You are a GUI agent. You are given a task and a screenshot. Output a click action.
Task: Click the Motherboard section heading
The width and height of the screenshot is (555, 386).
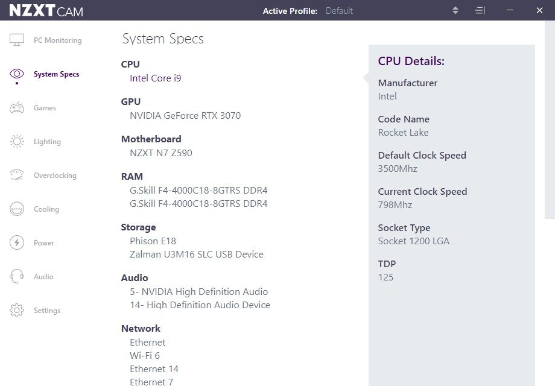pos(151,139)
